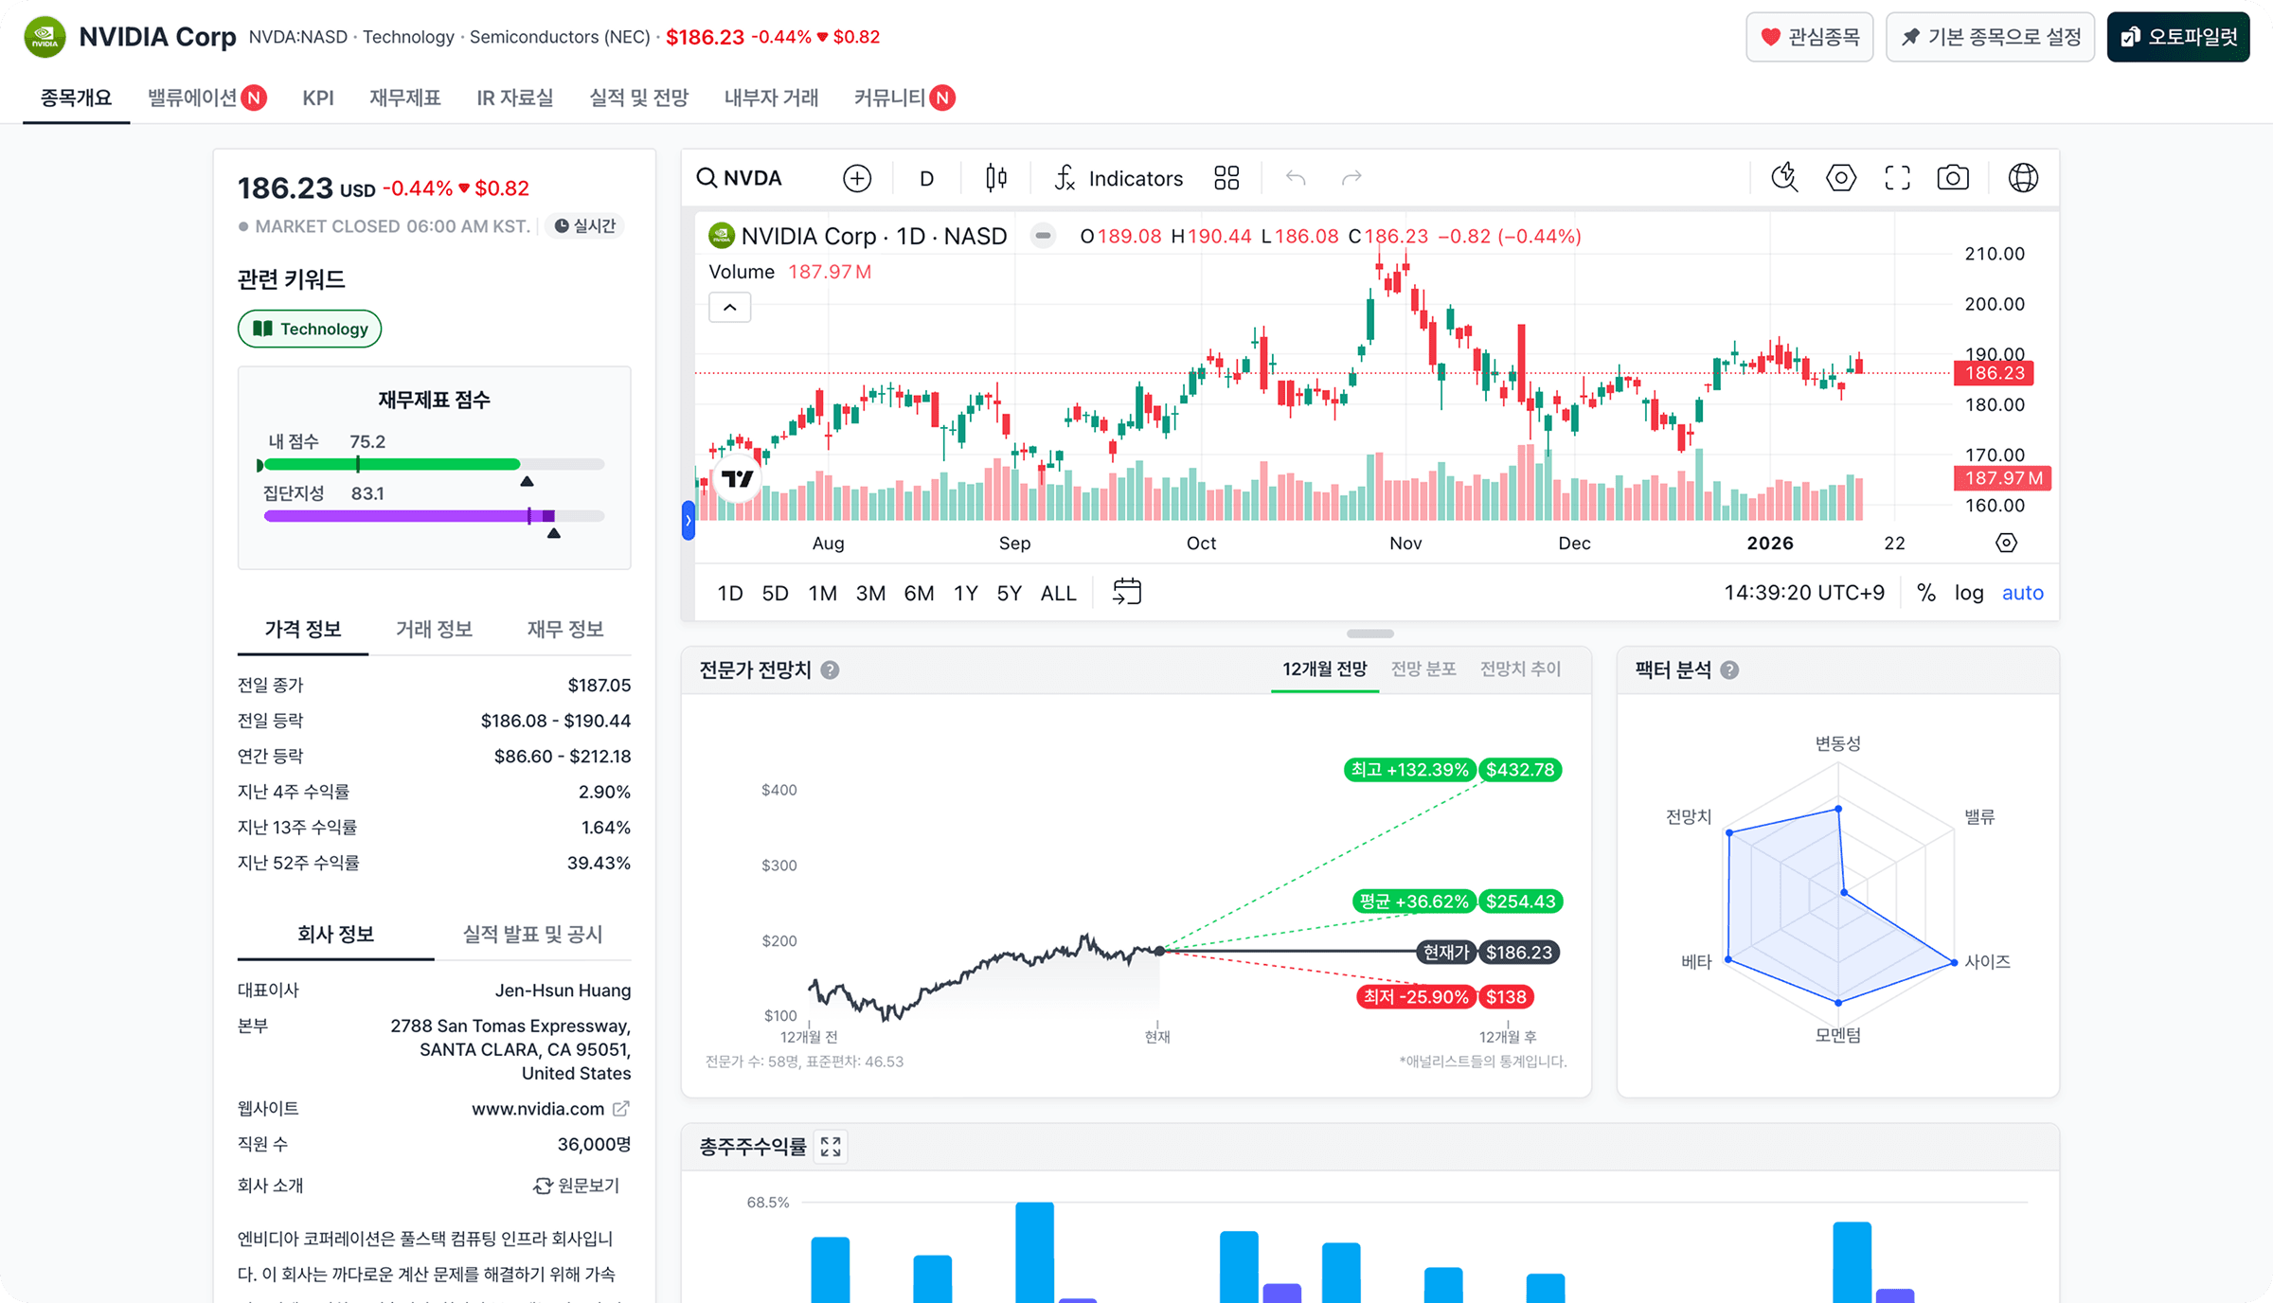Viewport: 2273px width, 1303px height.
Task: Click the 내 점수 green score bar
Action: pos(434,464)
